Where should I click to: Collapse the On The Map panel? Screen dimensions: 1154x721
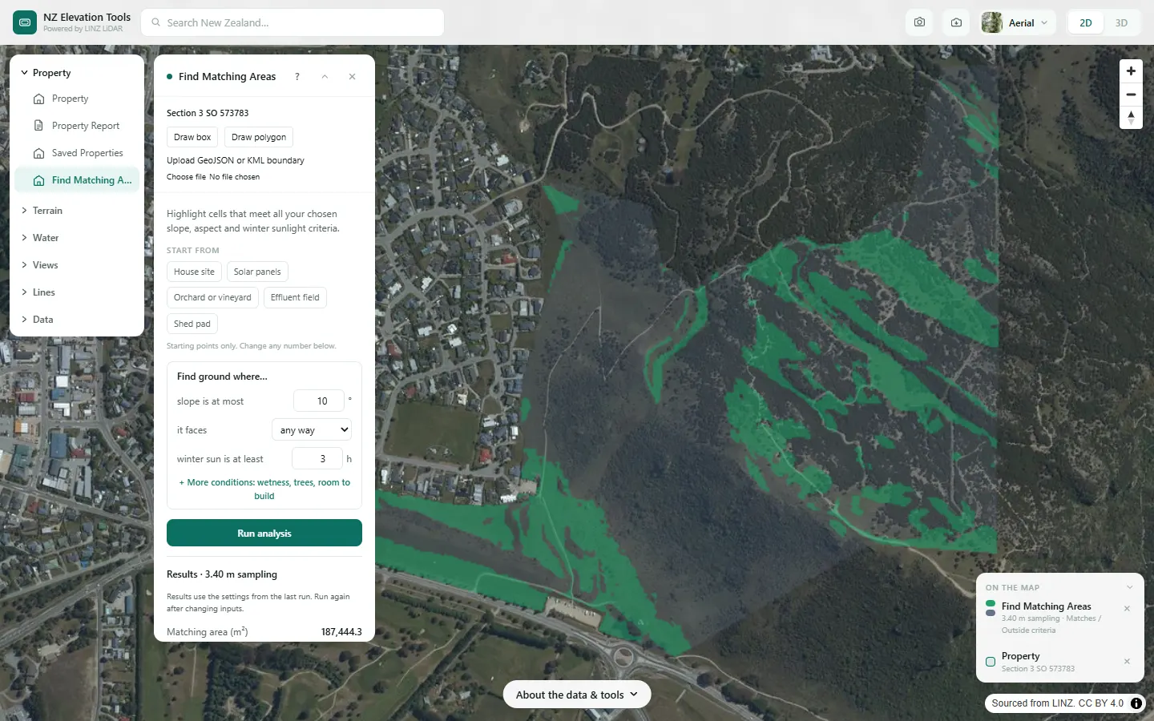(1130, 587)
